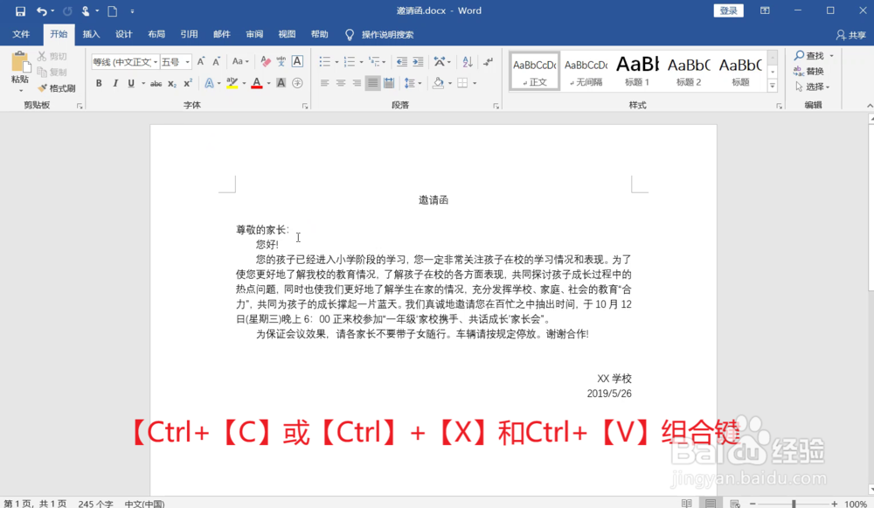Click the text highlight color swatch
The height and width of the screenshot is (508, 874).
coord(232,83)
